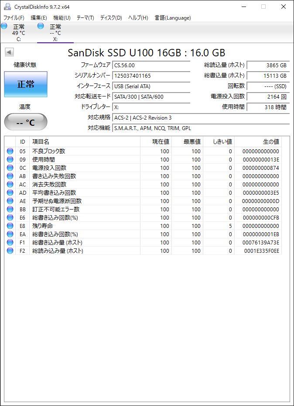Click raw value 0001E335F0EE
The image size is (294, 406).
click(x=262, y=251)
